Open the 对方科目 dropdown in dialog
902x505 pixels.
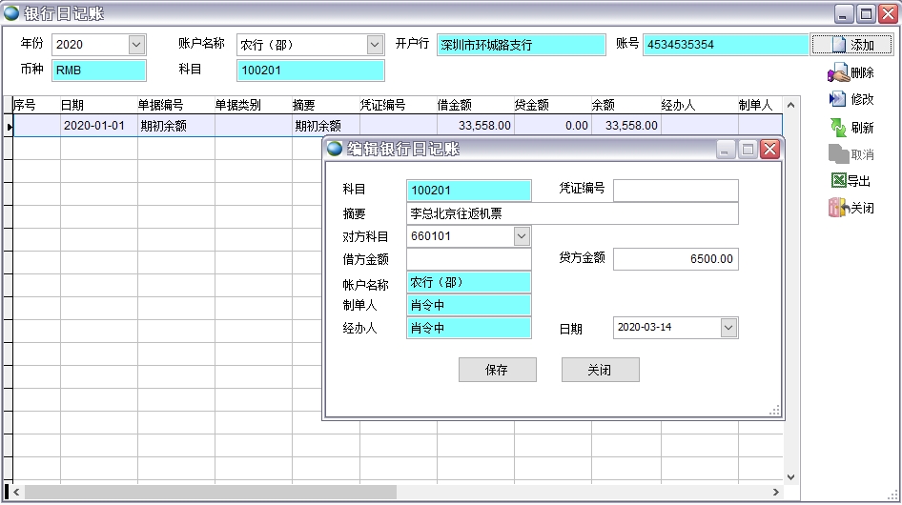[x=521, y=236]
